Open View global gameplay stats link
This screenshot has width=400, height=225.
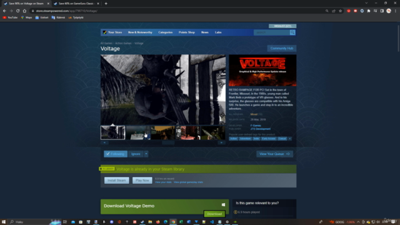pos(188,182)
